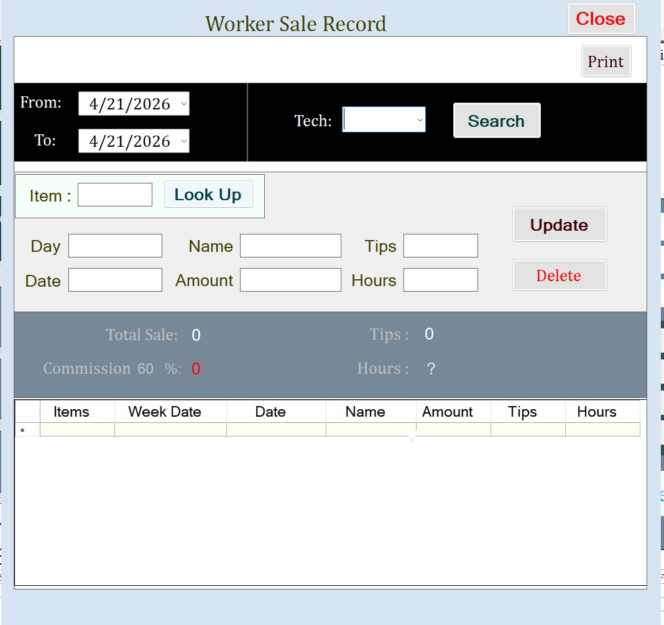The height and width of the screenshot is (625, 664).
Task: Open the From date picker dropdown
Action: (183, 104)
